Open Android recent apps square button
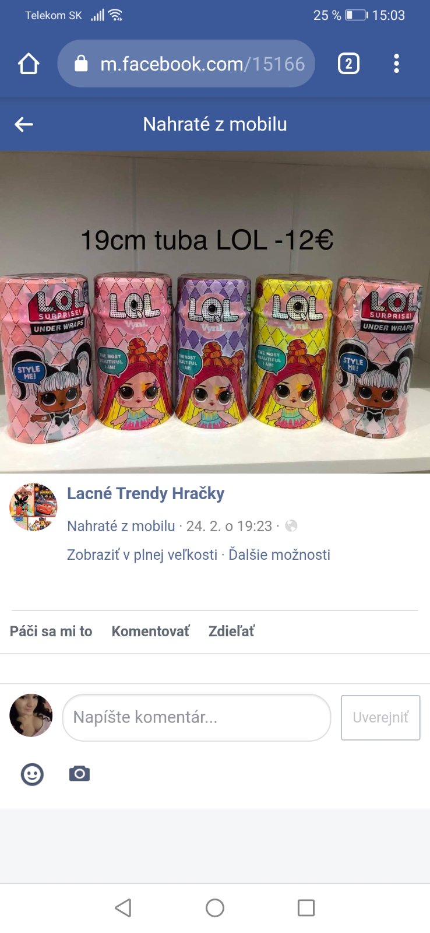This screenshot has width=430, height=933. [306, 908]
